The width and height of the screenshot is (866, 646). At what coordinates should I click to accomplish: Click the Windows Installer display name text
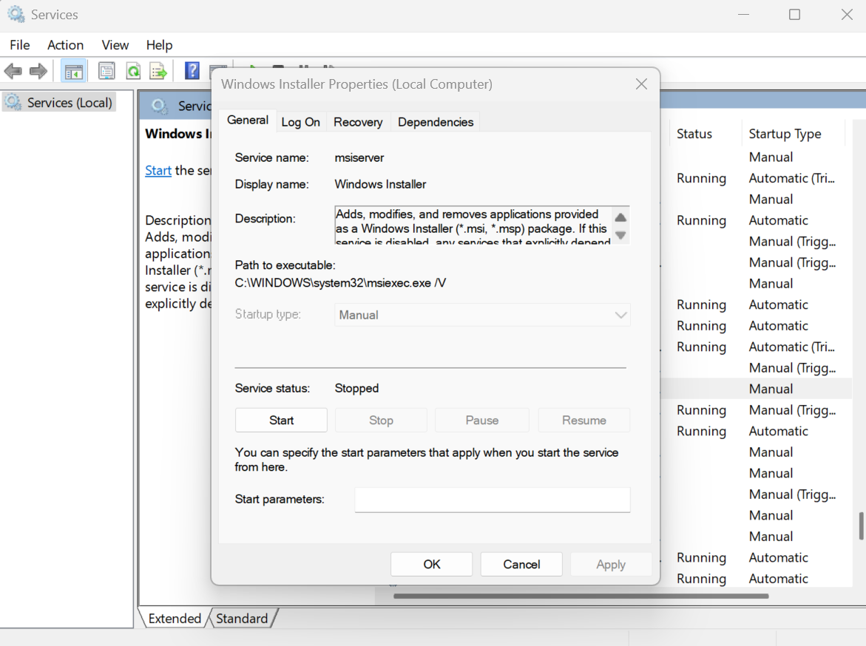tap(381, 185)
